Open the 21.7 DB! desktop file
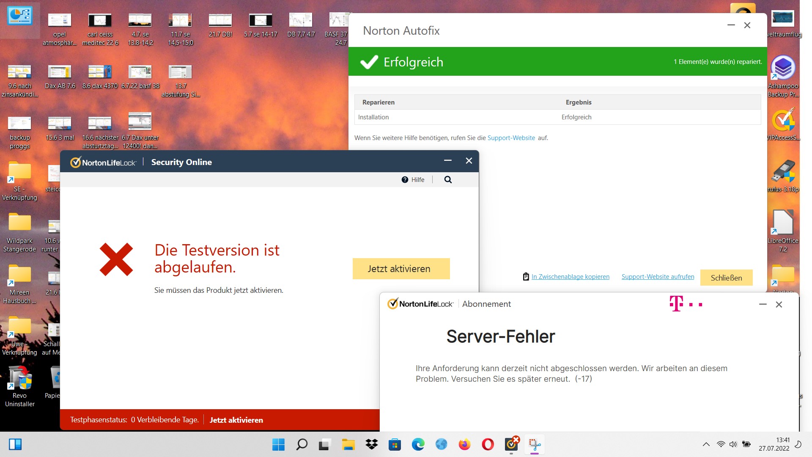The height and width of the screenshot is (457, 812). tap(220, 25)
